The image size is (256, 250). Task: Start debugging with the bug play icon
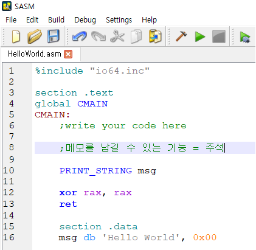(x=245, y=37)
